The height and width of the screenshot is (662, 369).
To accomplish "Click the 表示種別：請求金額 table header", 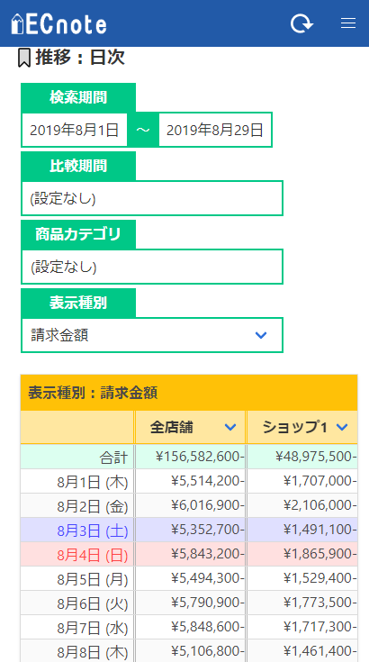I will pyautogui.click(x=189, y=393).
